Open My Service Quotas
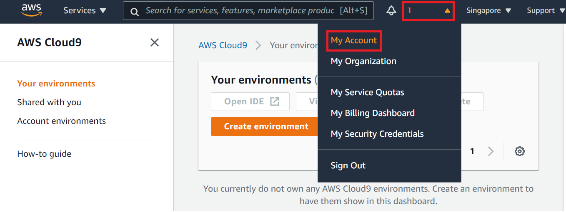Viewport: 566px width, 212px height. [367, 92]
